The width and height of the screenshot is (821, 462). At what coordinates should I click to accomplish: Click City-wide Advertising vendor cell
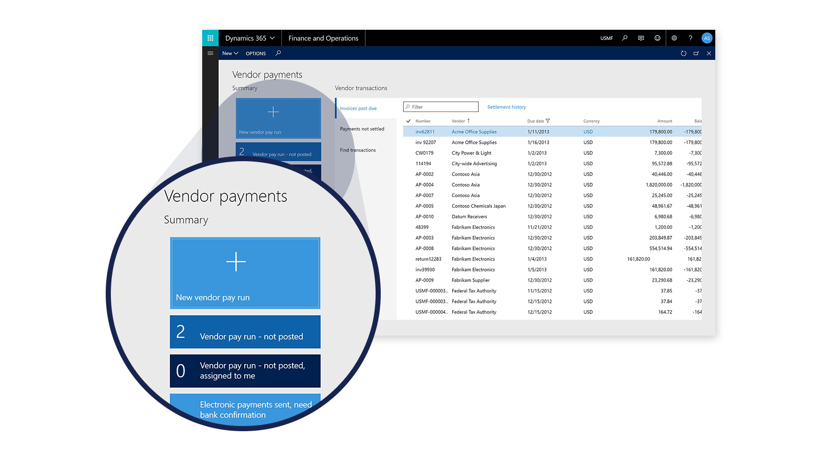point(474,164)
